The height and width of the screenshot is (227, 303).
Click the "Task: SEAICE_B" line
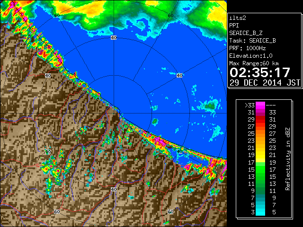tap(252, 41)
